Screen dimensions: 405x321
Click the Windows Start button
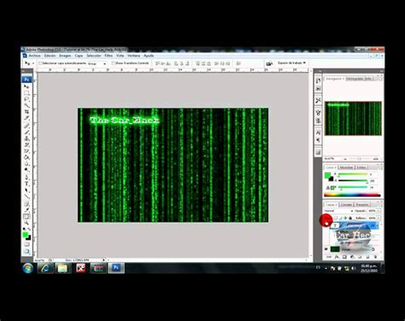point(27,268)
